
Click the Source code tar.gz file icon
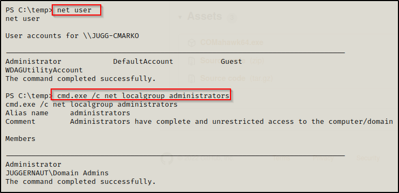click(x=191, y=78)
